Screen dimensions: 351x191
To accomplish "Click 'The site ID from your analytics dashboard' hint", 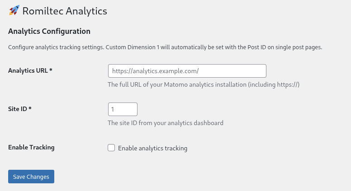I will (x=166, y=123).
